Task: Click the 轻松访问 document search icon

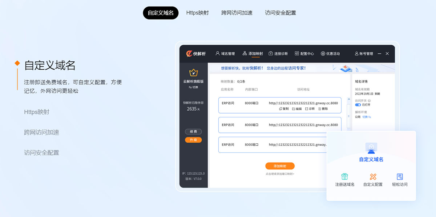Action: [x=400, y=176]
